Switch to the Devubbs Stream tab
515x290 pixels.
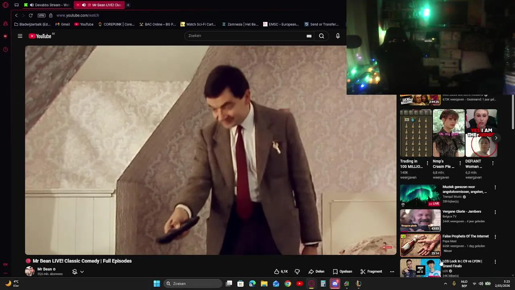[47, 5]
